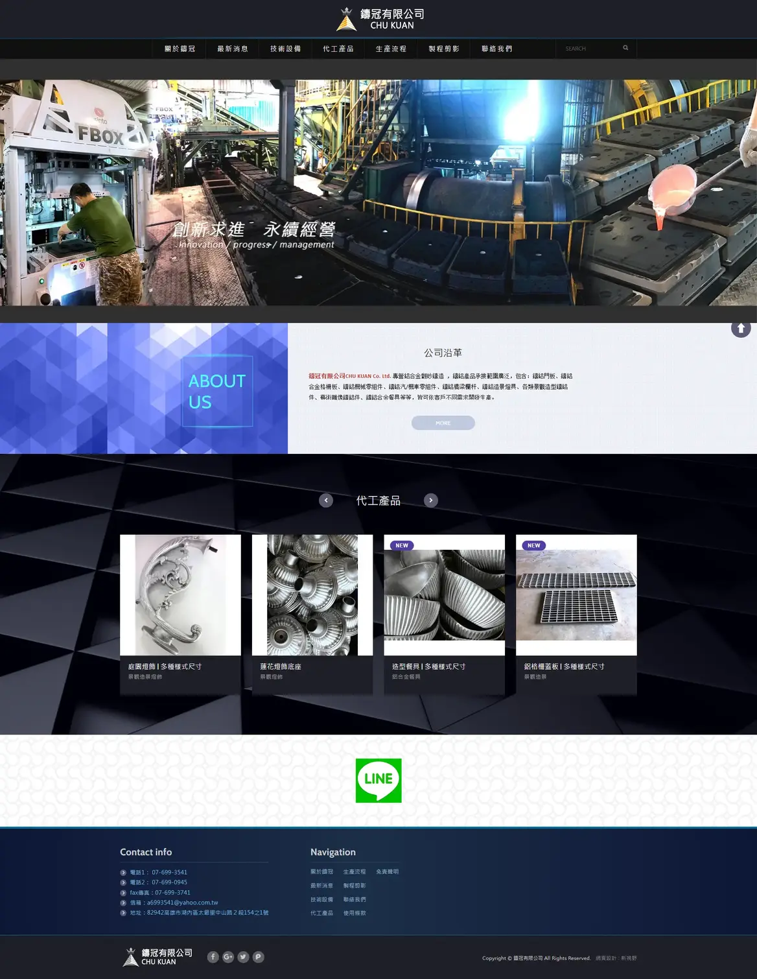Click the search magnifier icon

point(625,48)
